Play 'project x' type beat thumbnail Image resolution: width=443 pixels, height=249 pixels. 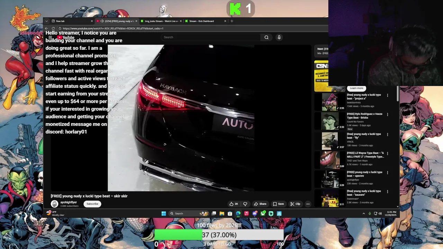pyautogui.click(x=330, y=101)
